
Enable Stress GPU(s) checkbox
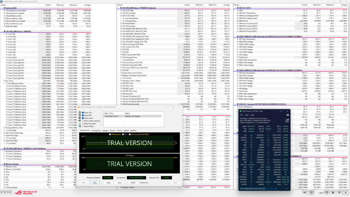[x=83, y=126]
